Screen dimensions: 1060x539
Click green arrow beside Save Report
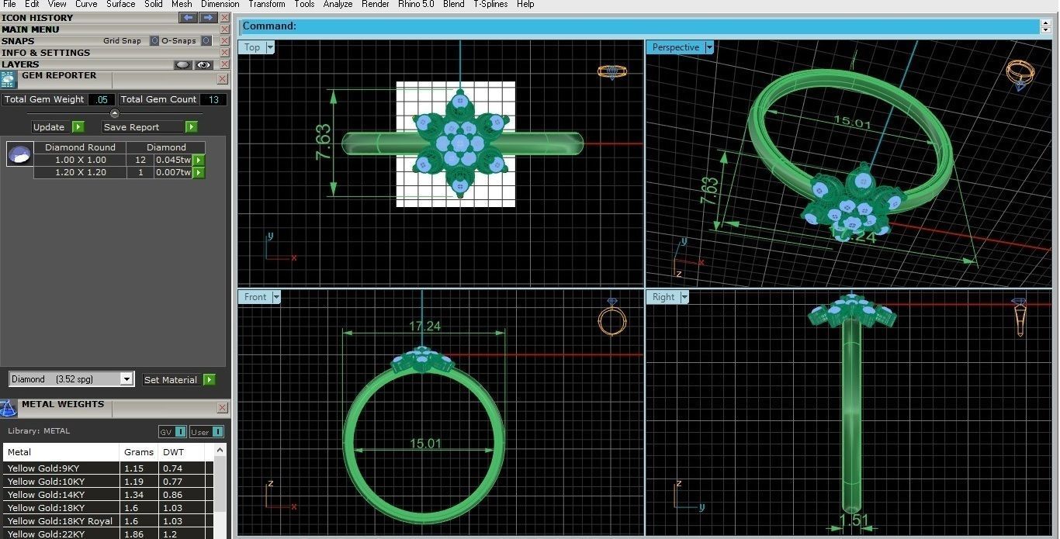point(191,127)
